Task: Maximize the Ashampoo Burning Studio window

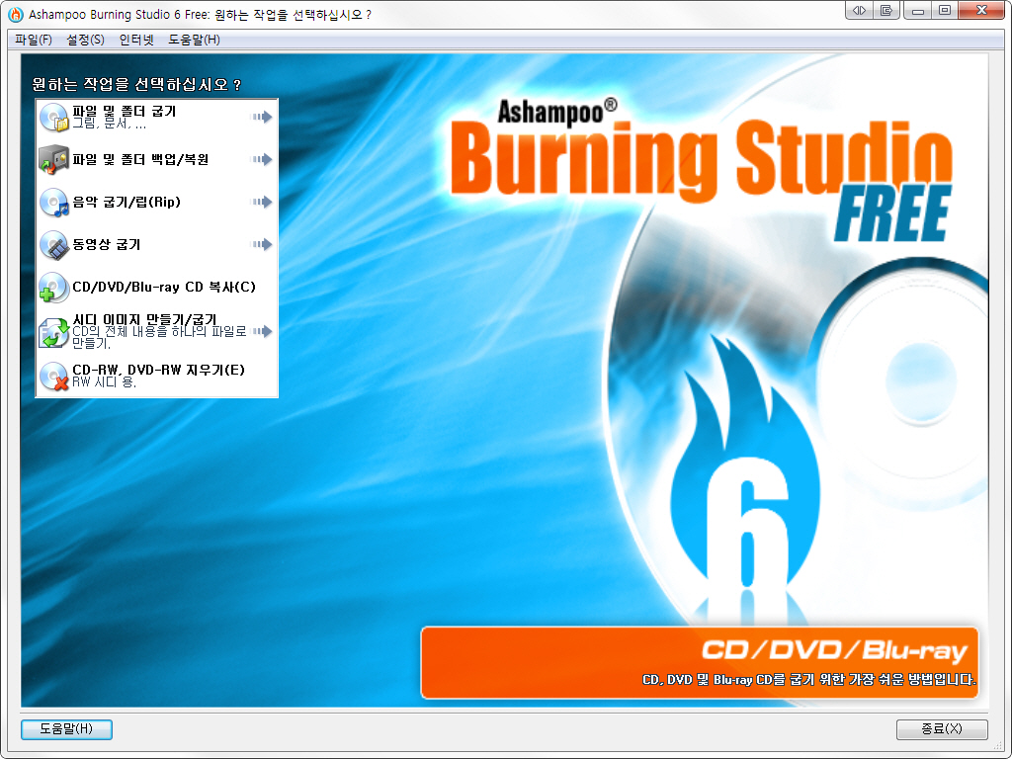Action: [x=944, y=10]
